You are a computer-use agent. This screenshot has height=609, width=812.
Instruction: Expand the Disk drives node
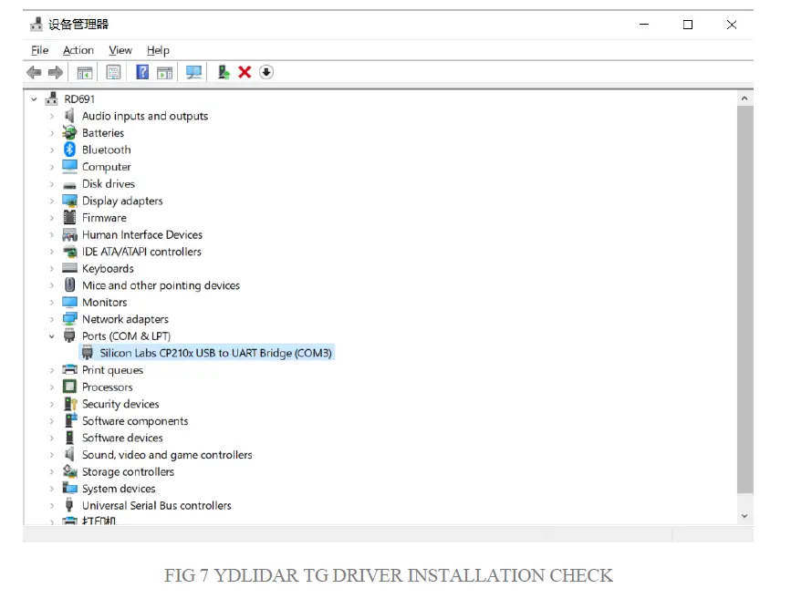click(x=52, y=183)
